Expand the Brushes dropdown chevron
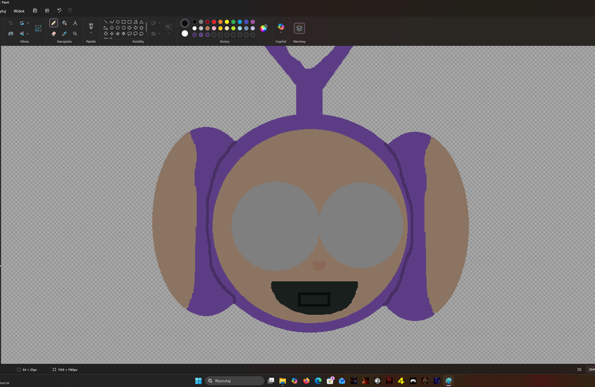595x387 pixels. click(x=91, y=33)
